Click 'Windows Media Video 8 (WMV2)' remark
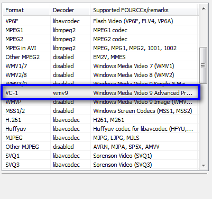Screen dimensions: 212x199 pyautogui.click(x=134, y=75)
